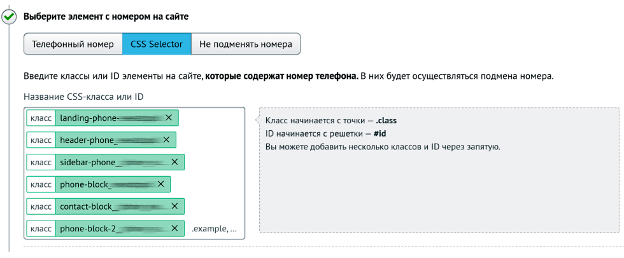Screen dimensions: 624x258
Task: Remove the landing-phone class tag
Action: pos(169,118)
